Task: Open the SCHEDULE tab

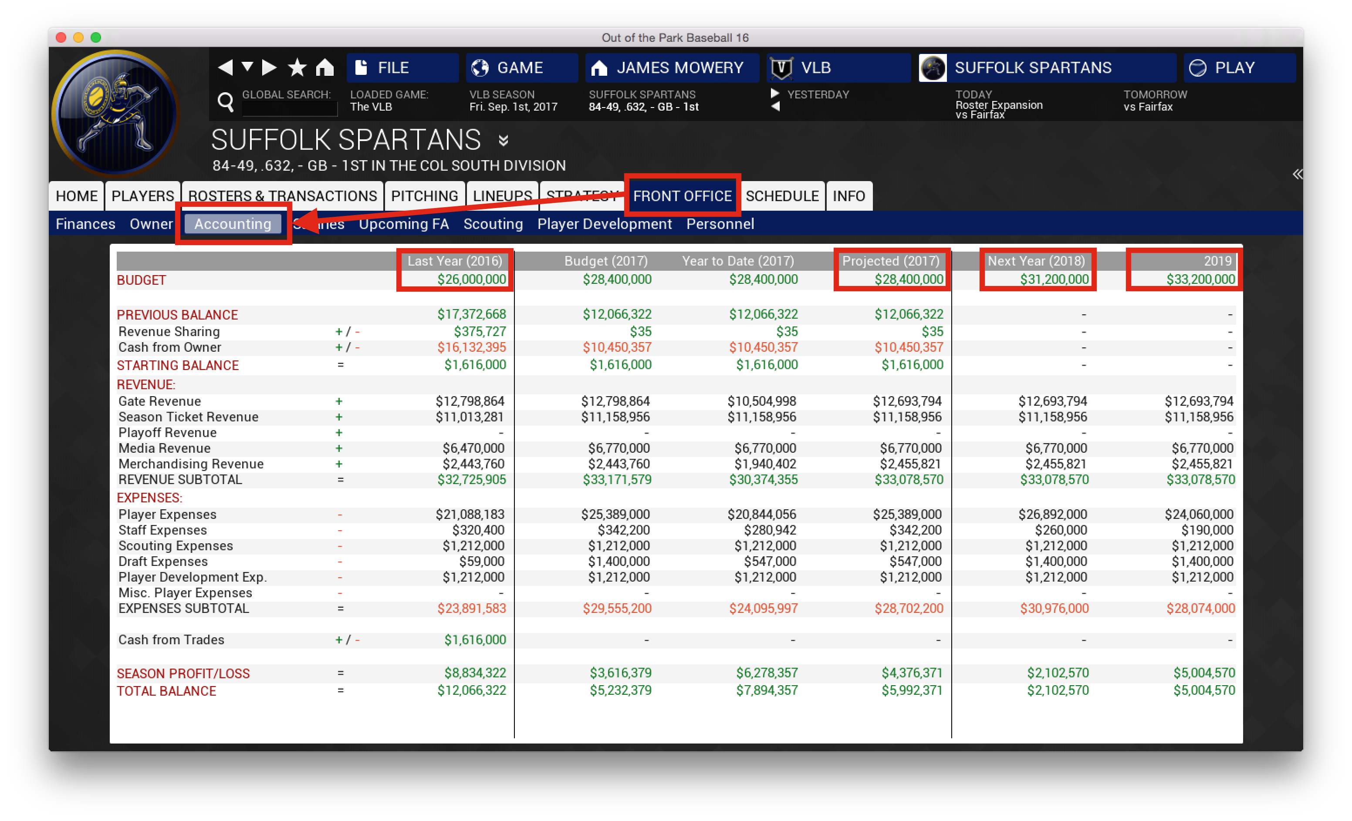Action: coord(782,196)
